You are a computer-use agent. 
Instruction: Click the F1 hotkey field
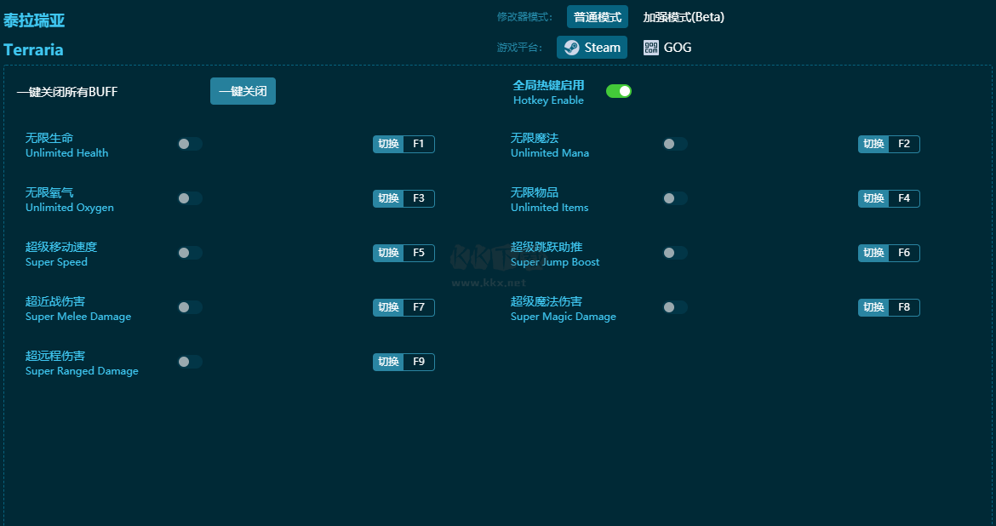click(x=419, y=144)
